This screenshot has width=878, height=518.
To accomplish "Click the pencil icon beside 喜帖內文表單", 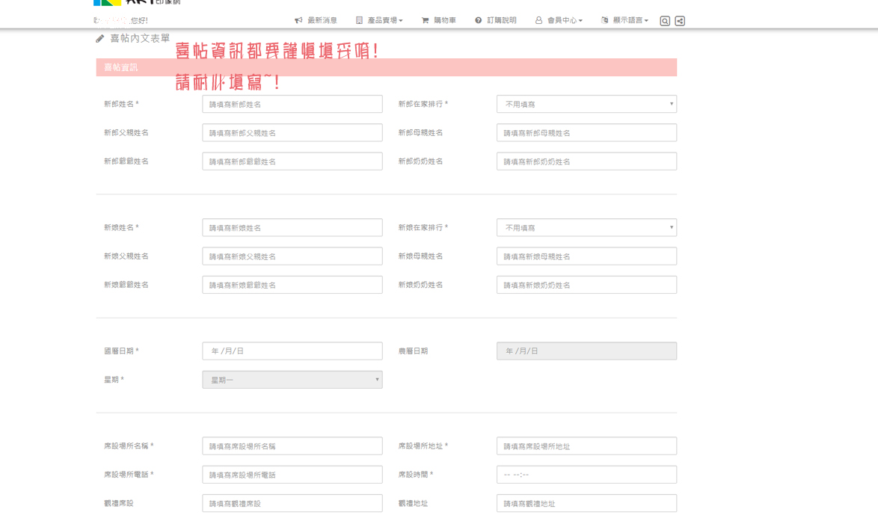I will pyautogui.click(x=99, y=39).
